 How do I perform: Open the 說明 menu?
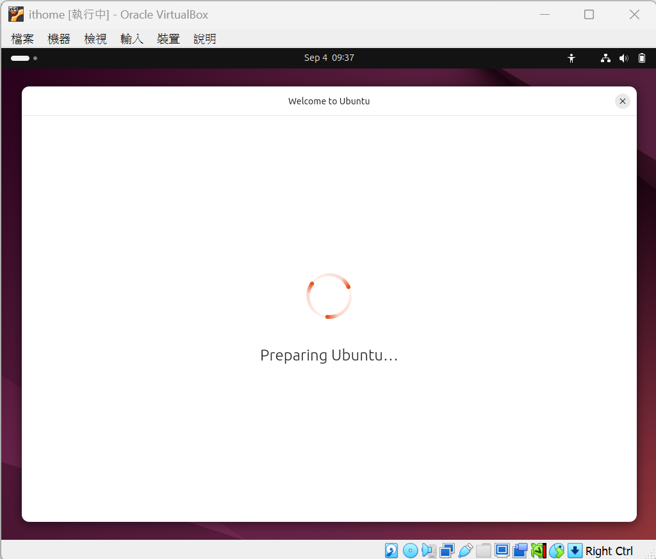(x=204, y=39)
